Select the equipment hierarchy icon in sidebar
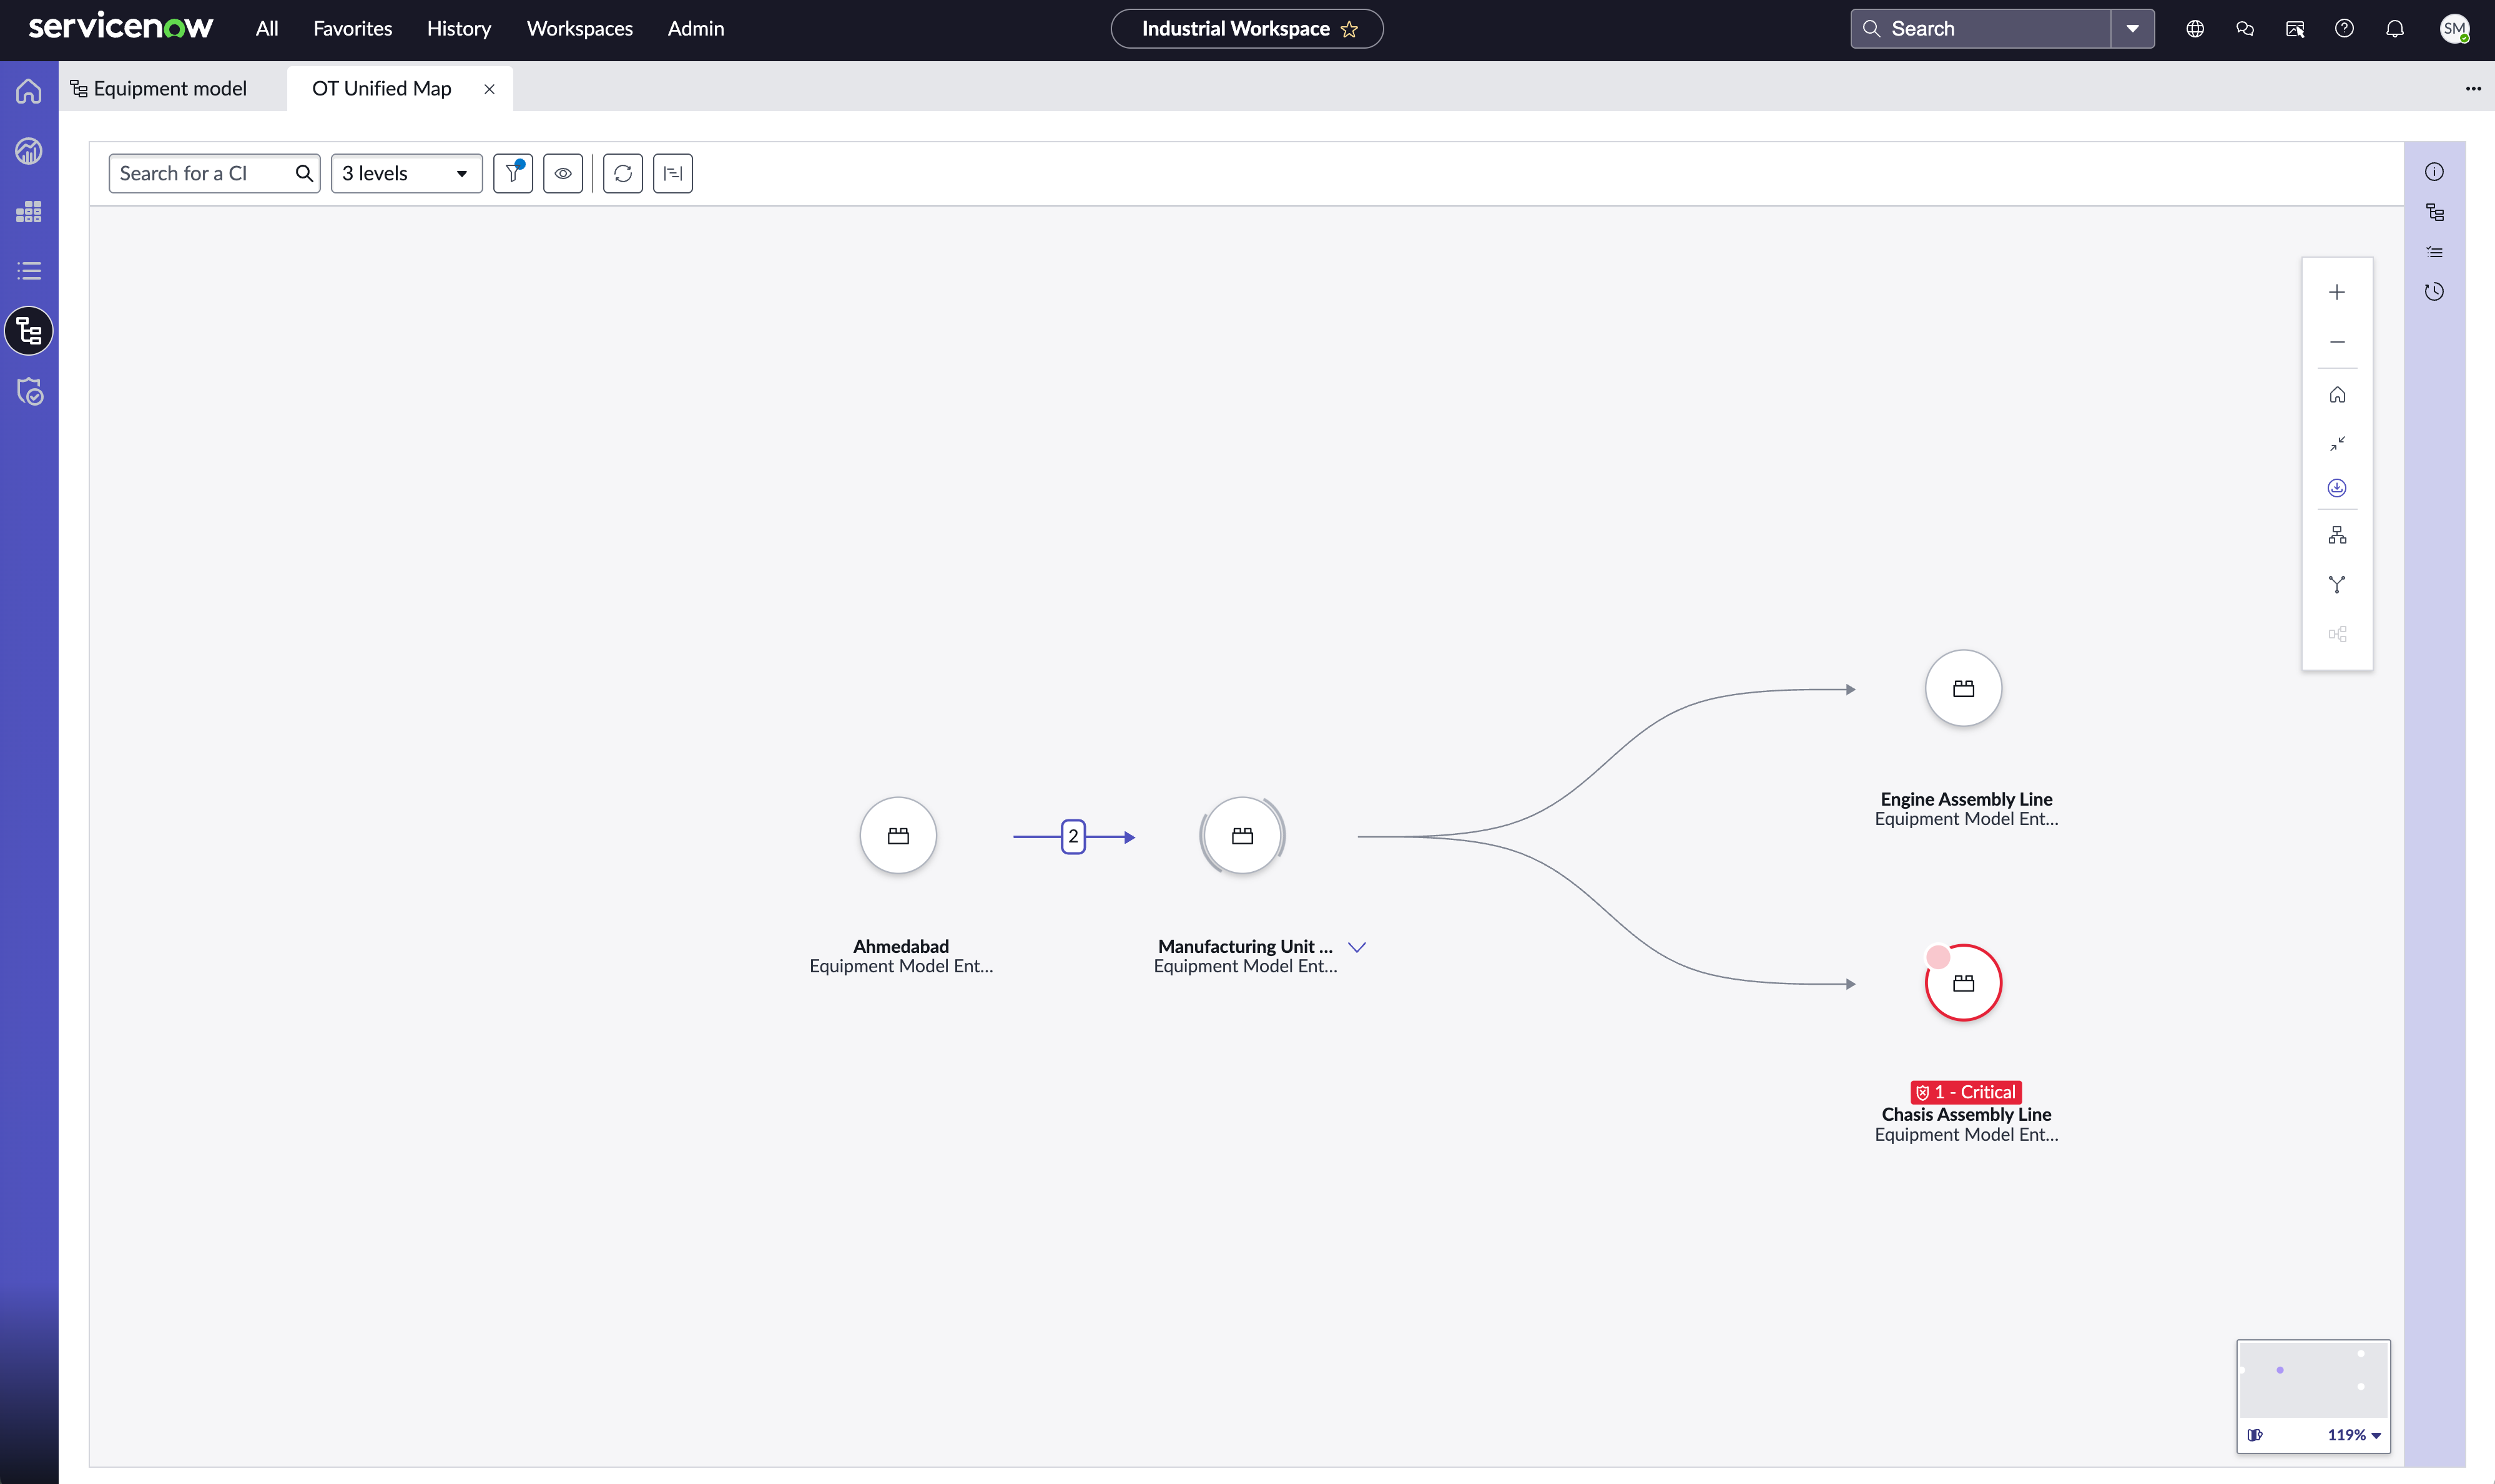 point(29,331)
